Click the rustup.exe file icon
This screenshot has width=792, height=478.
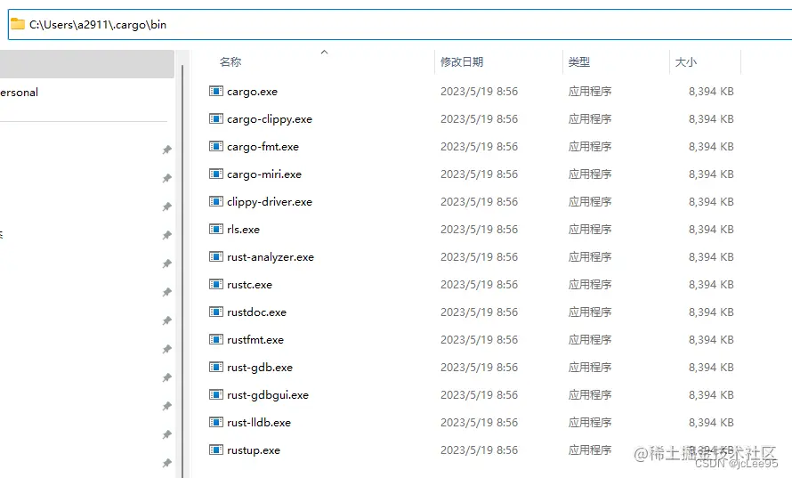[216, 450]
